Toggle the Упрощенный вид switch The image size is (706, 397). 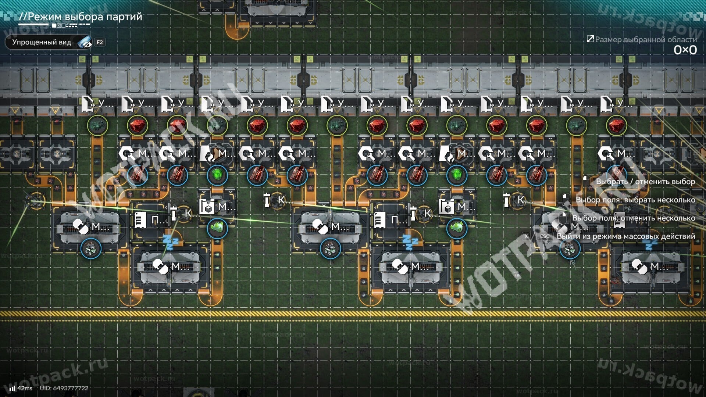tap(49, 42)
